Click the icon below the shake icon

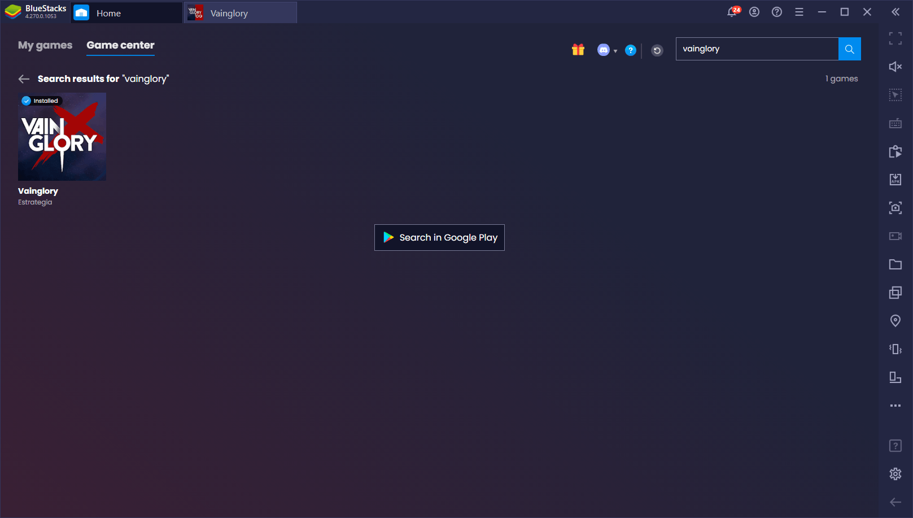[895, 377]
